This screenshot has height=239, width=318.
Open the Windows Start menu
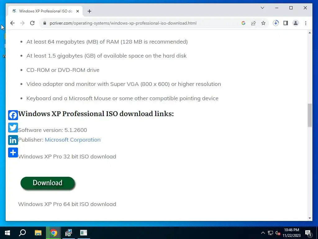(7, 233)
